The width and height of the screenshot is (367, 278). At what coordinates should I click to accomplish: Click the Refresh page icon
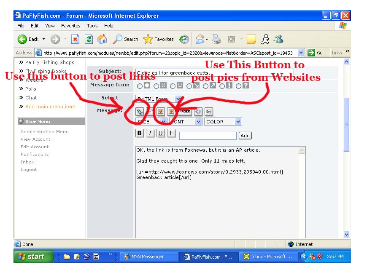89,39
